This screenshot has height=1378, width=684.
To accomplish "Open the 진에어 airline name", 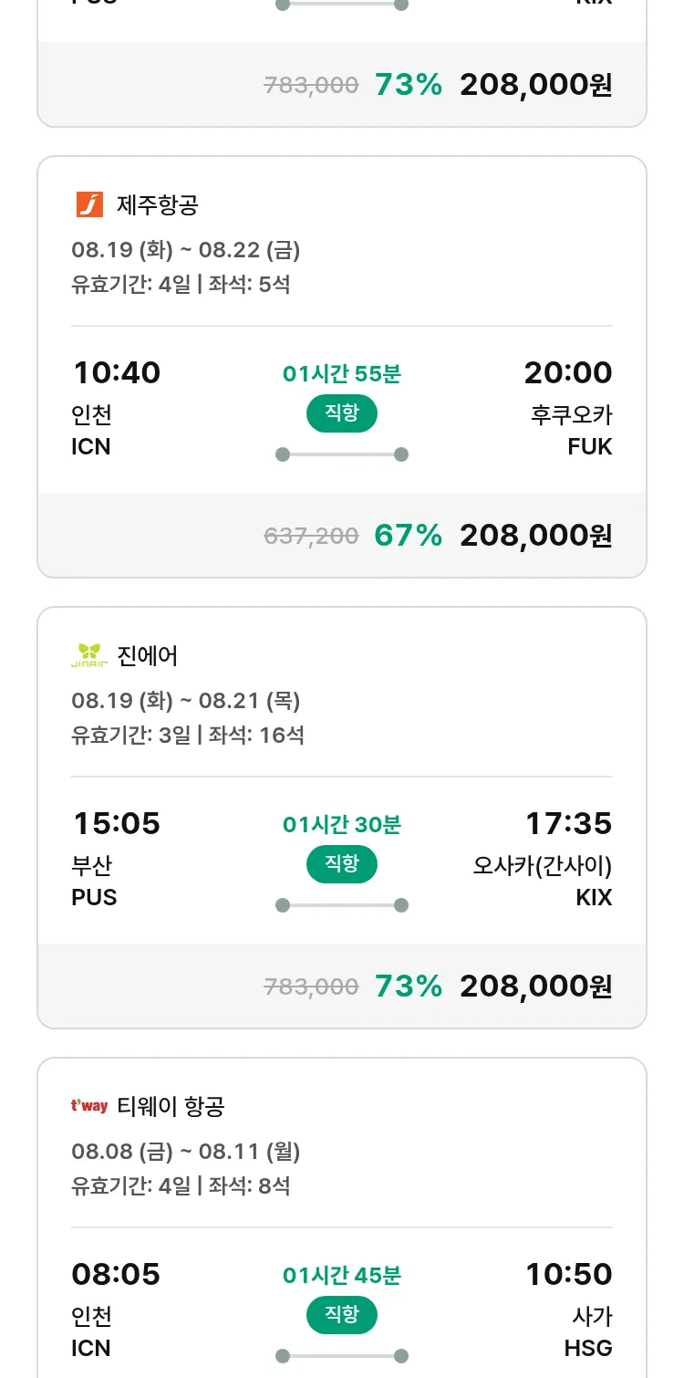I will pos(148,656).
